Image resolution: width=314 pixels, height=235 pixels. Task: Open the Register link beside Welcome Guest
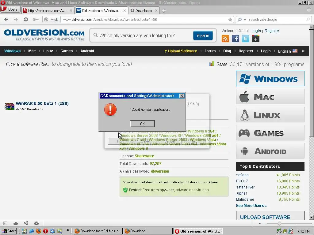coord(272,31)
